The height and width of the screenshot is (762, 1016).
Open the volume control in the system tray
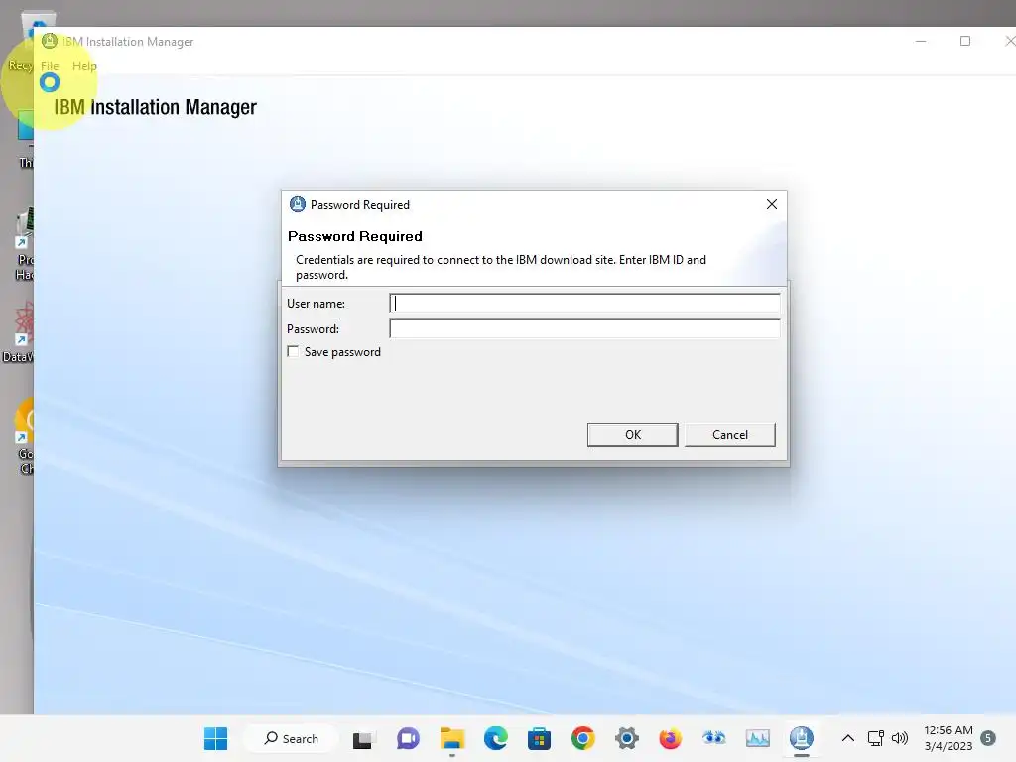(899, 738)
